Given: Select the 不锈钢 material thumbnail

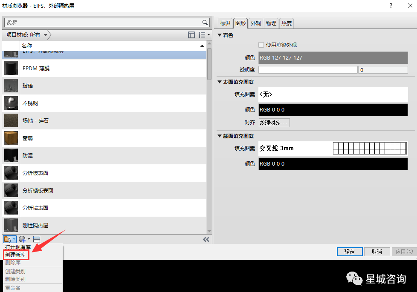Looking at the screenshot, I should (11, 103).
